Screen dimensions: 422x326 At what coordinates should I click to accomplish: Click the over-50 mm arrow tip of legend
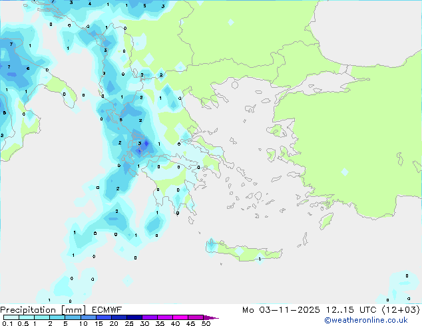click(211, 317)
